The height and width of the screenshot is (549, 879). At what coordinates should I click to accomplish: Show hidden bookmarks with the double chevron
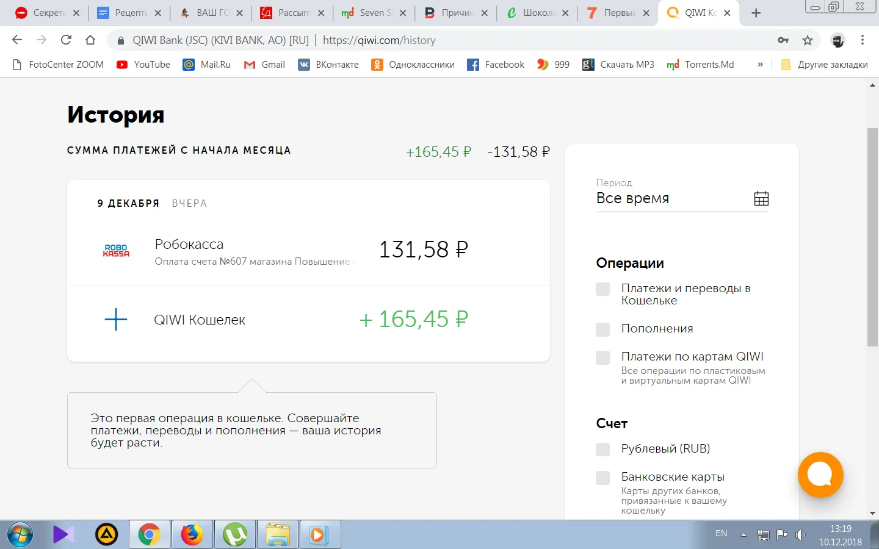click(x=760, y=65)
